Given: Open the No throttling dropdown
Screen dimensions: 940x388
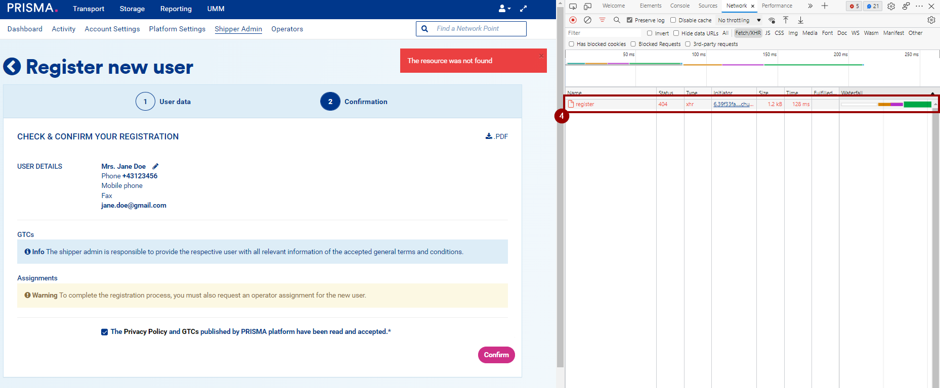Looking at the screenshot, I should tap(739, 20).
